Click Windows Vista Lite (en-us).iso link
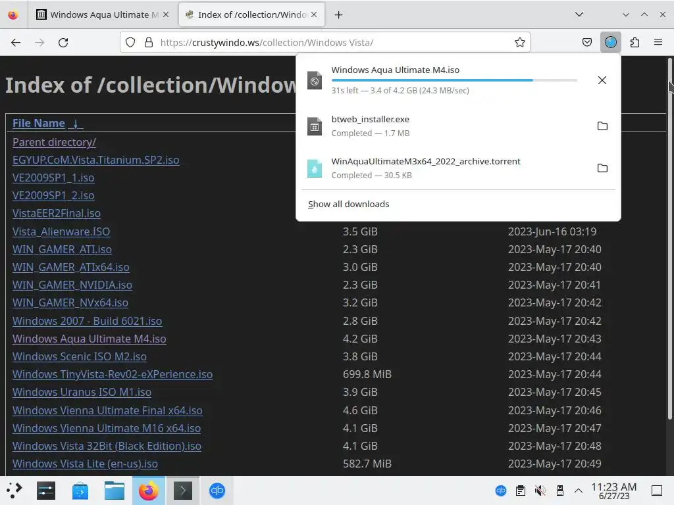 [85, 464]
